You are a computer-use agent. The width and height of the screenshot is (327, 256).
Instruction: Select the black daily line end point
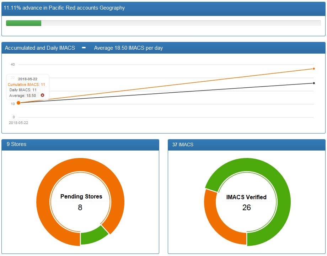313,83
